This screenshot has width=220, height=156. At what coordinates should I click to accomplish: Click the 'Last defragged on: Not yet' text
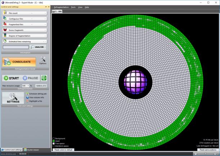click(x=207, y=146)
